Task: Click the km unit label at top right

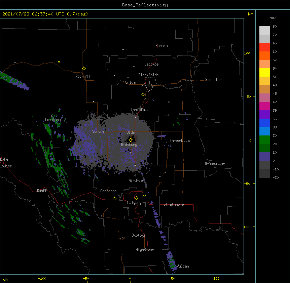Action: coord(250,14)
